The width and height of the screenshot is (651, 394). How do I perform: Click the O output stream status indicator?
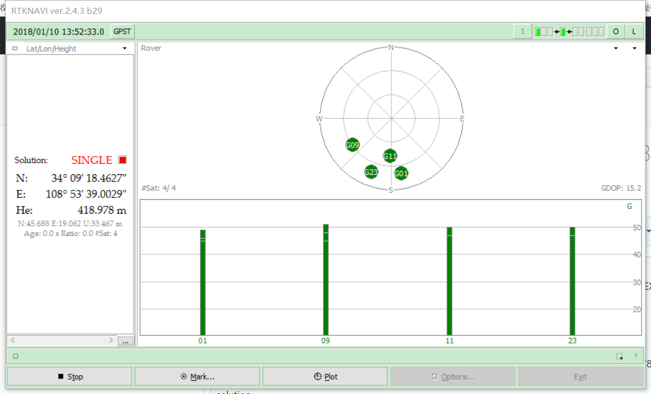pos(615,31)
